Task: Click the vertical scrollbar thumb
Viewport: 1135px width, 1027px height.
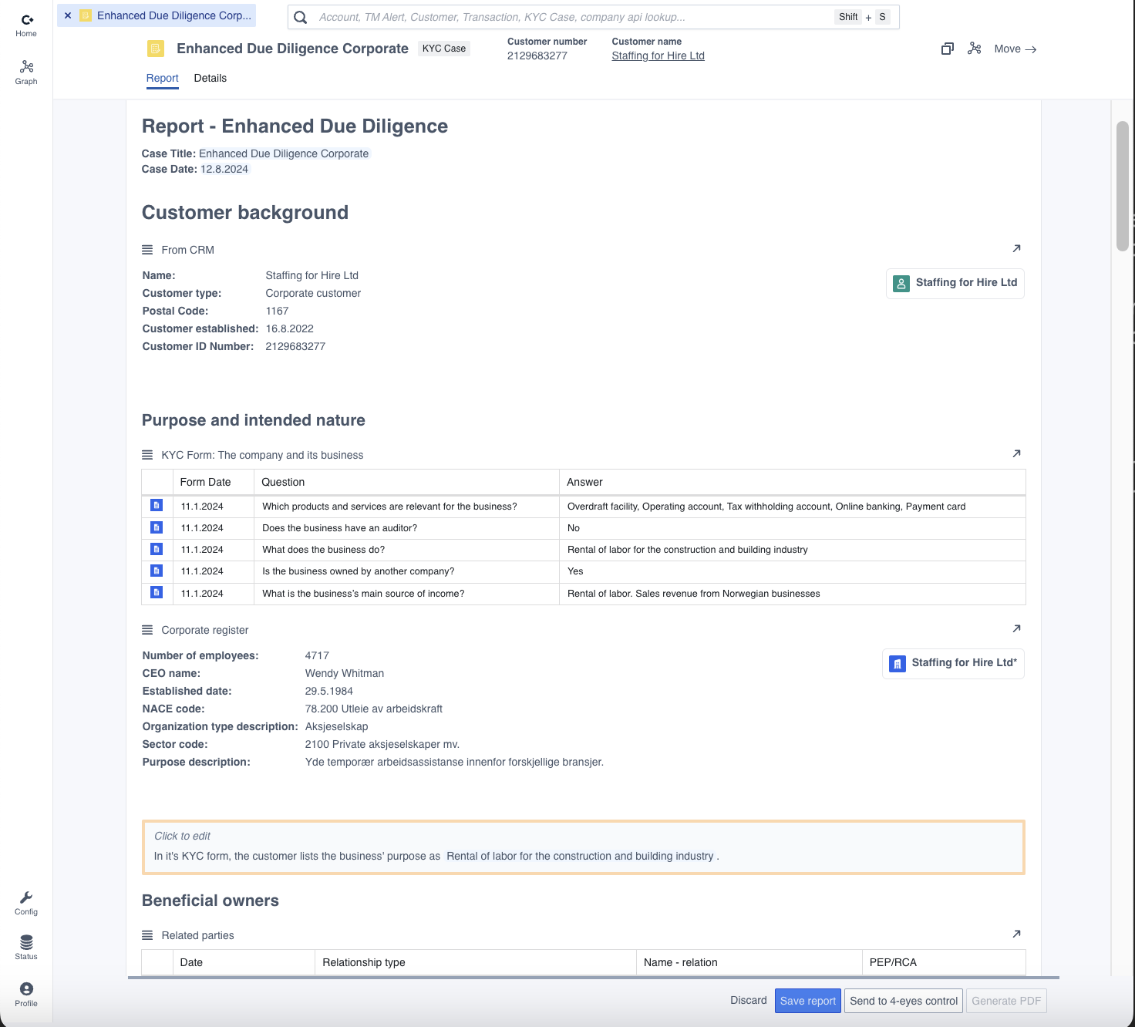Action: coord(1123,186)
